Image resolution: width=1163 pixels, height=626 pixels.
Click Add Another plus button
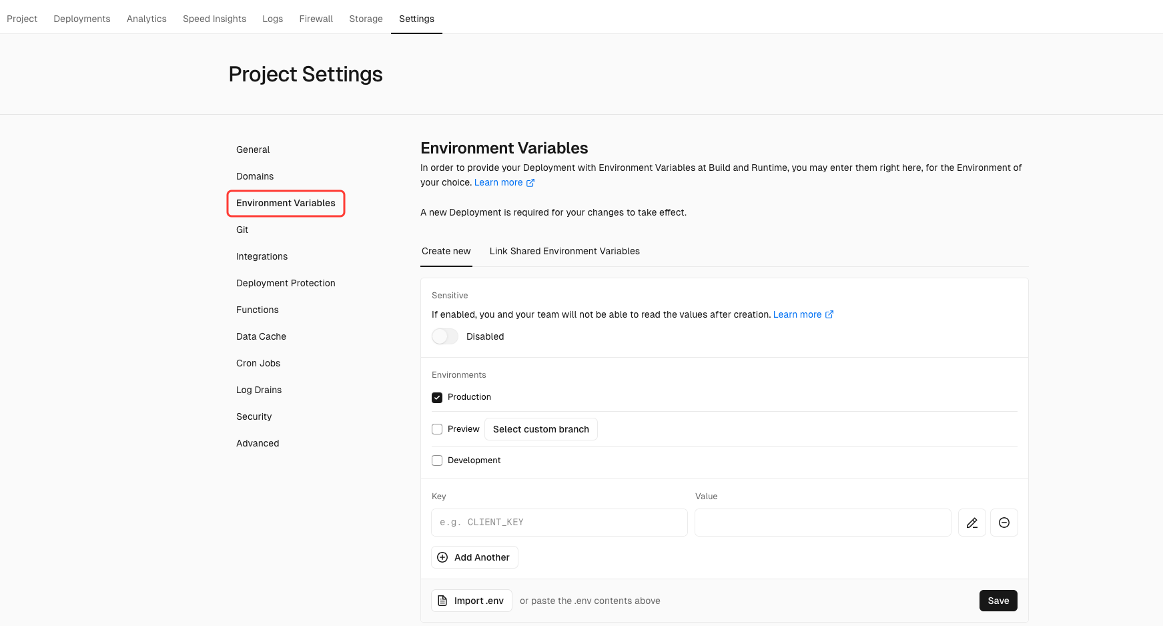(x=474, y=557)
